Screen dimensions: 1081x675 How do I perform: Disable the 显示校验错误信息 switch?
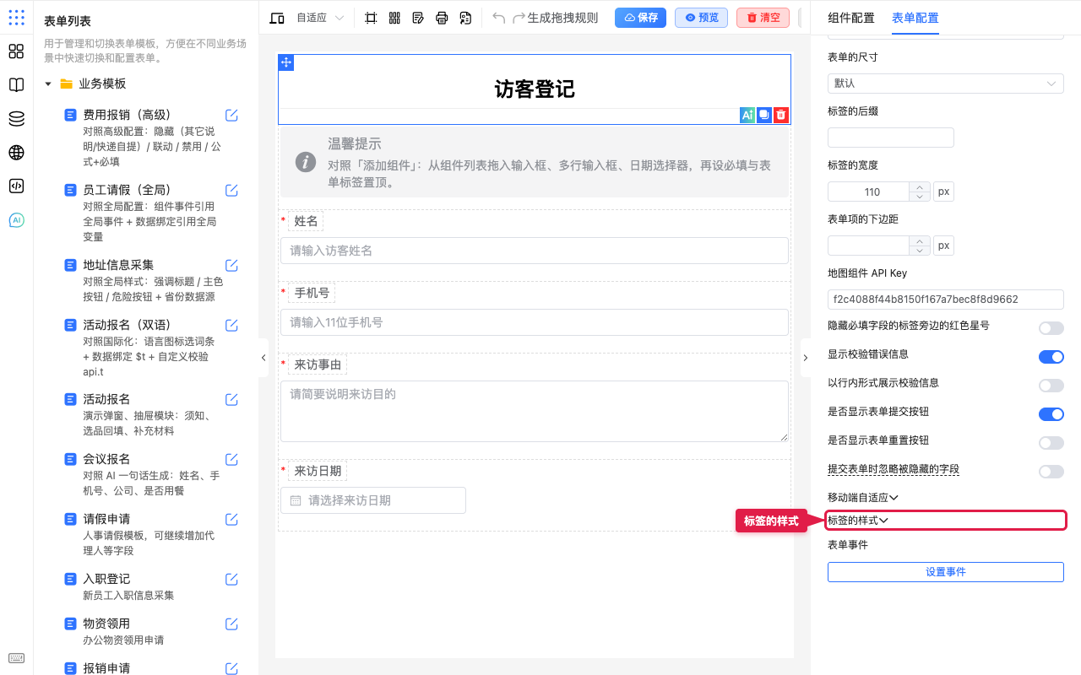coord(1051,357)
